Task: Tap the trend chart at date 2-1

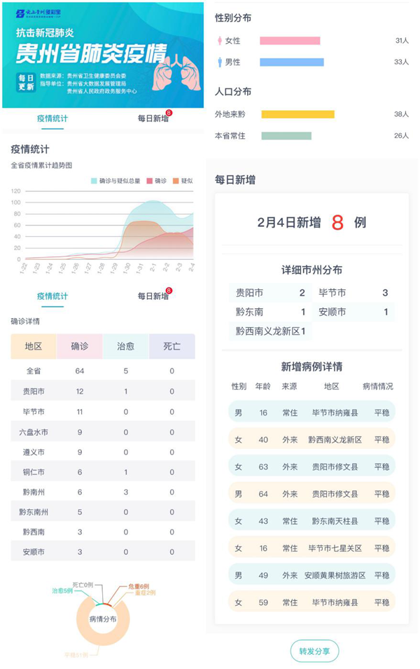Action: click(153, 230)
